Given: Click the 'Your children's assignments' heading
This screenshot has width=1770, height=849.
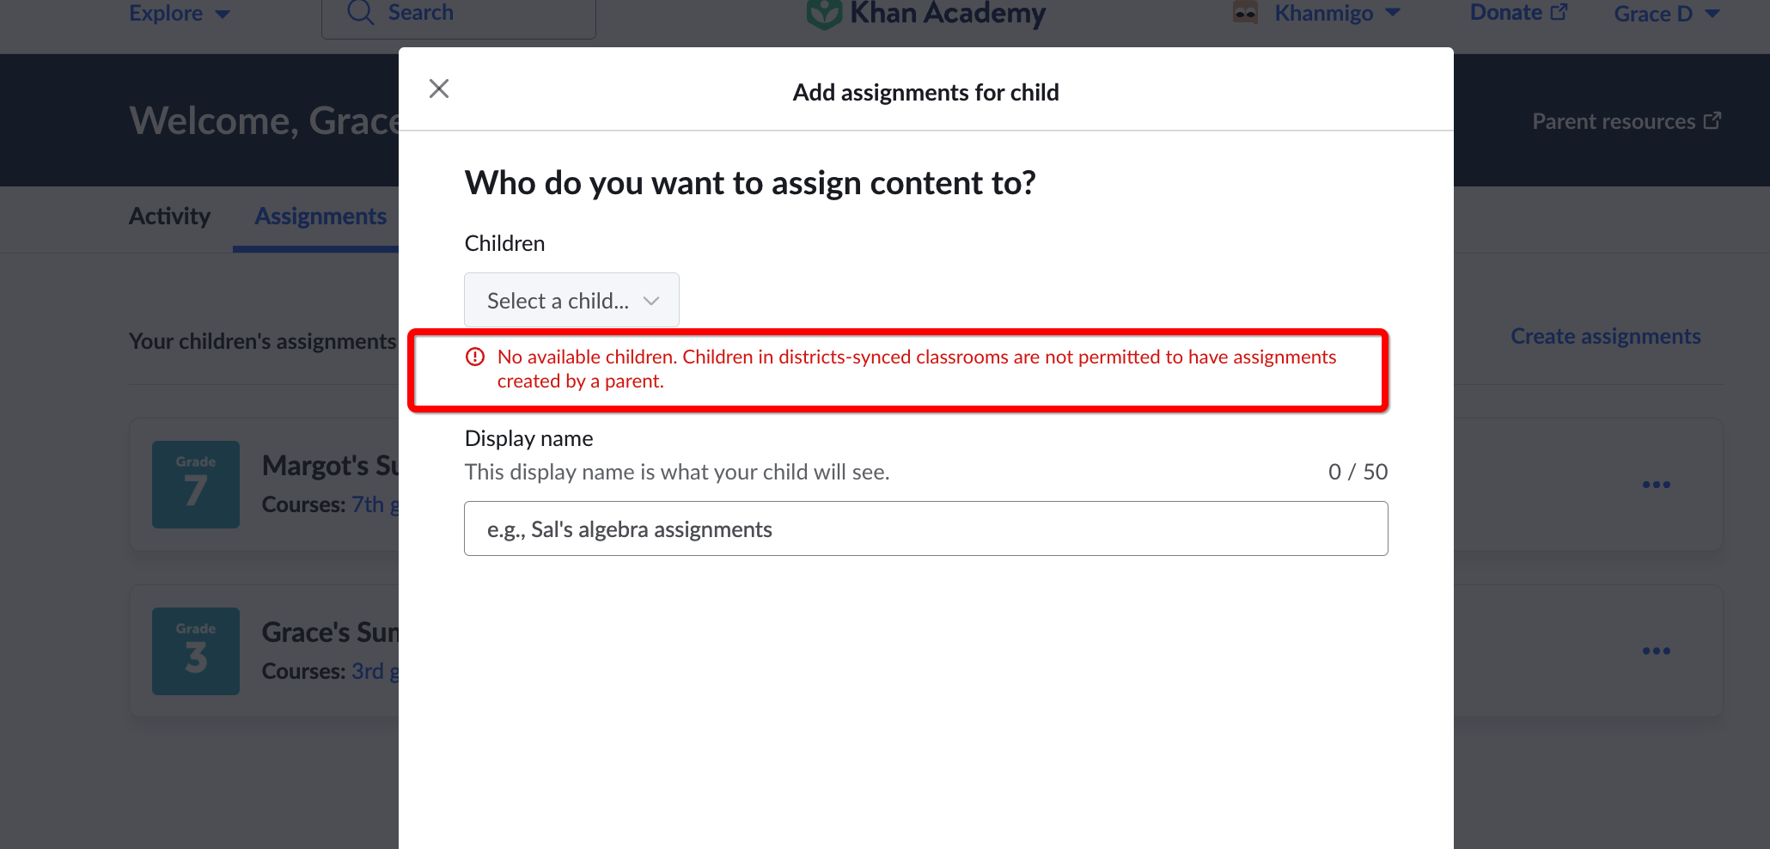Looking at the screenshot, I should [x=262, y=341].
